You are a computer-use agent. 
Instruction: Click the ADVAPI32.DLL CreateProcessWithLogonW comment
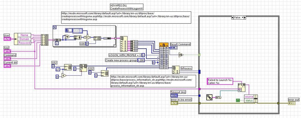tap(127, 7)
